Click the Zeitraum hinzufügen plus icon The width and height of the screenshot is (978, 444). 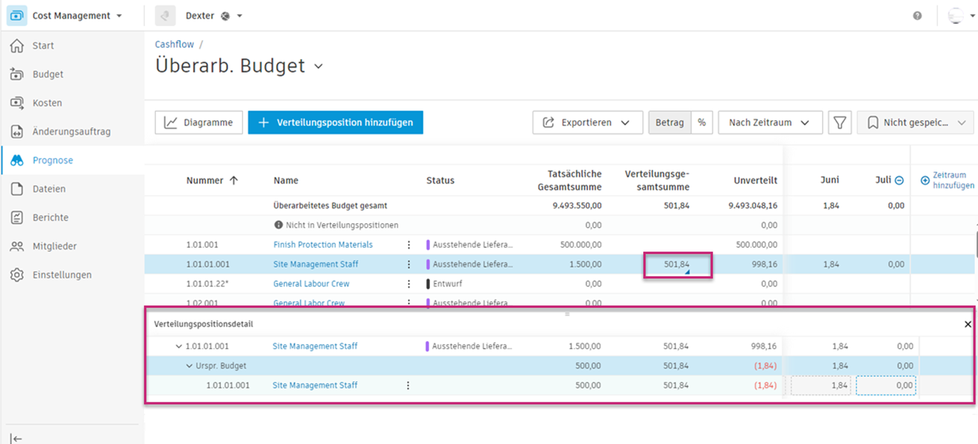tap(925, 181)
